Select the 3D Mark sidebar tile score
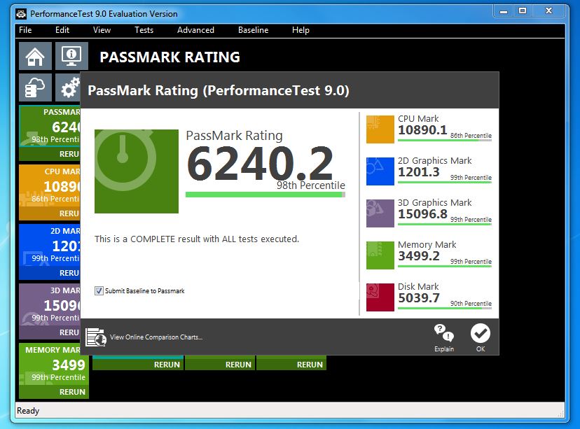The height and width of the screenshot is (429, 580). click(62, 305)
